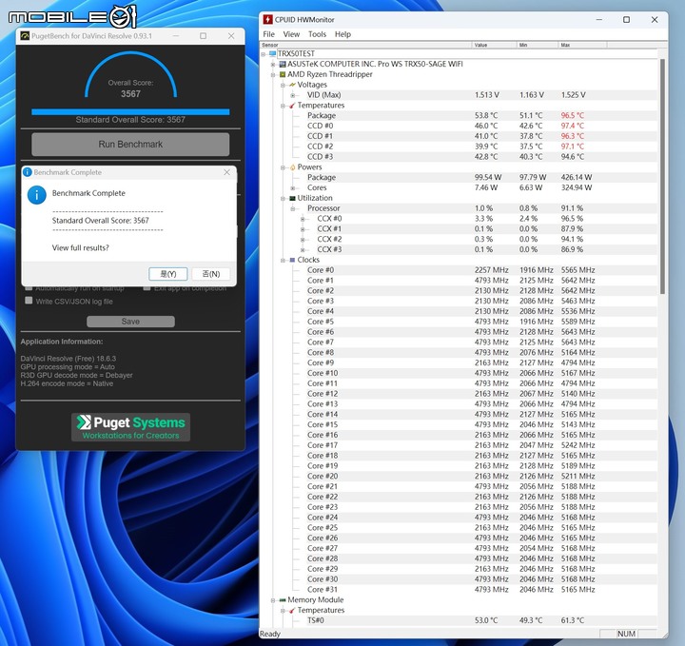Maximize the CPUID HWMonitor window
This screenshot has height=646, width=685.
(626, 20)
